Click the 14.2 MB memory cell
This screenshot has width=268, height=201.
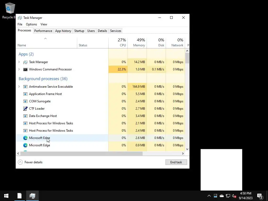coord(137,62)
